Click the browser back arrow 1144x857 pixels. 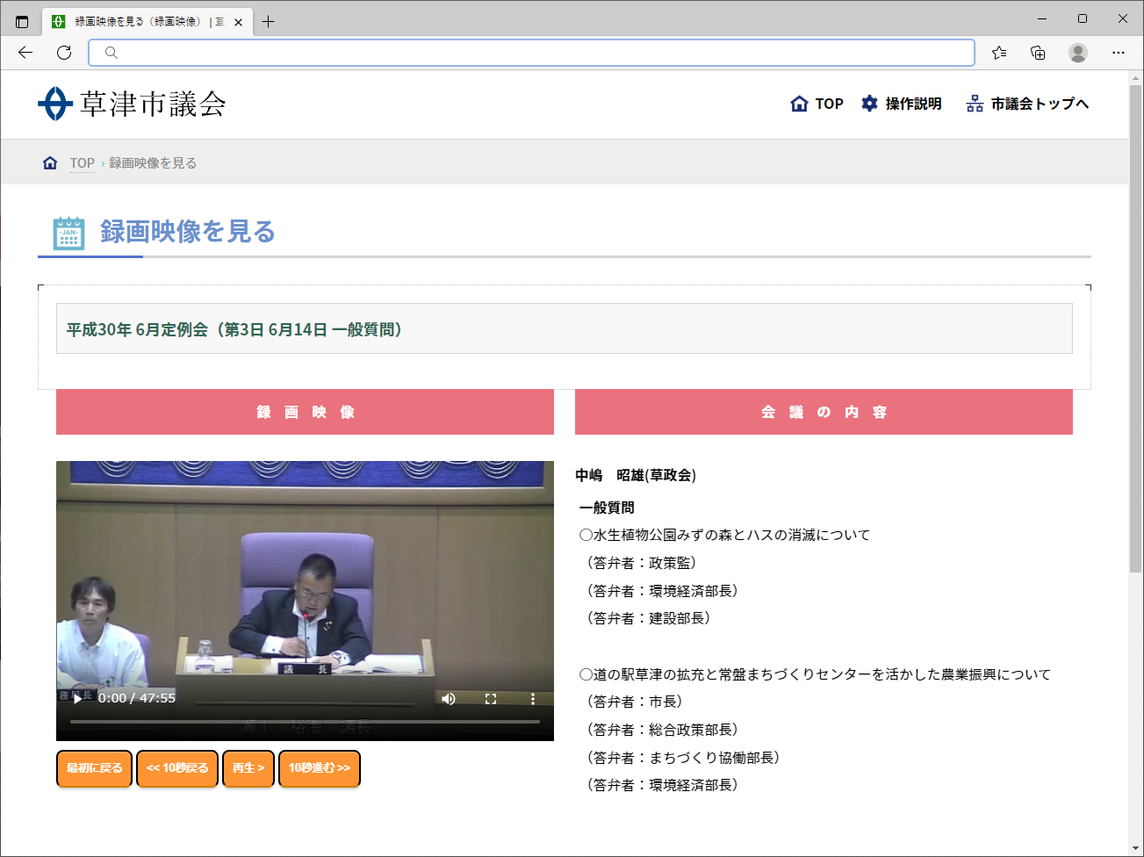click(25, 53)
